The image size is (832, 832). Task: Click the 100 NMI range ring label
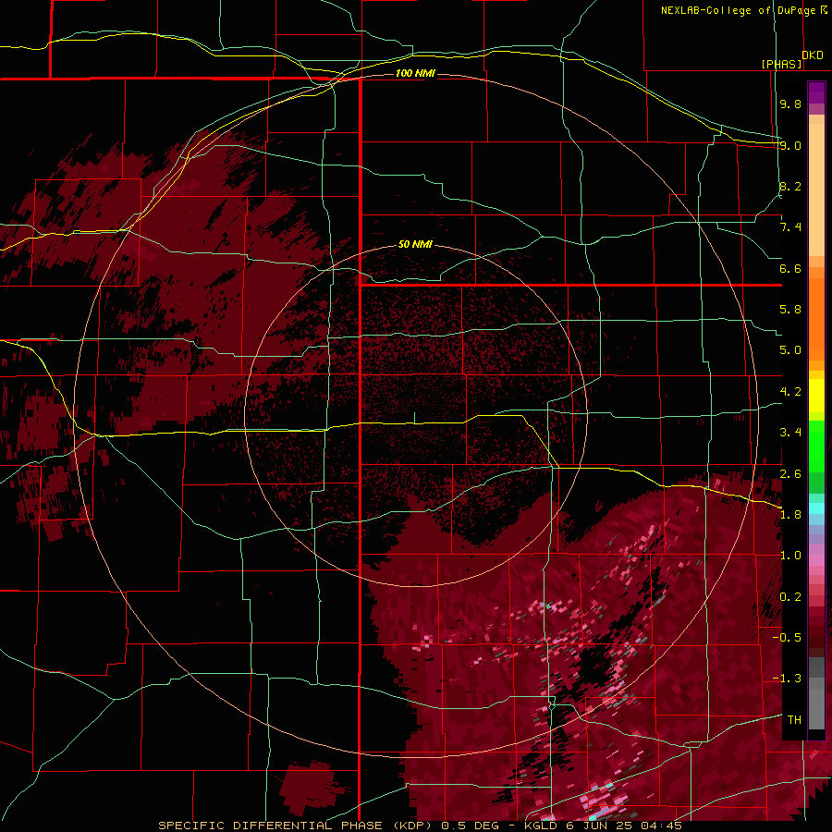click(415, 73)
